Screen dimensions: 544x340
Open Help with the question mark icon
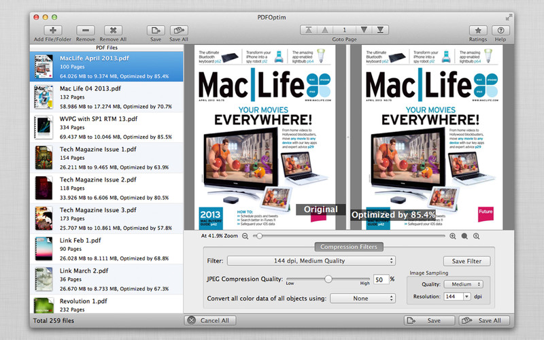click(x=500, y=30)
